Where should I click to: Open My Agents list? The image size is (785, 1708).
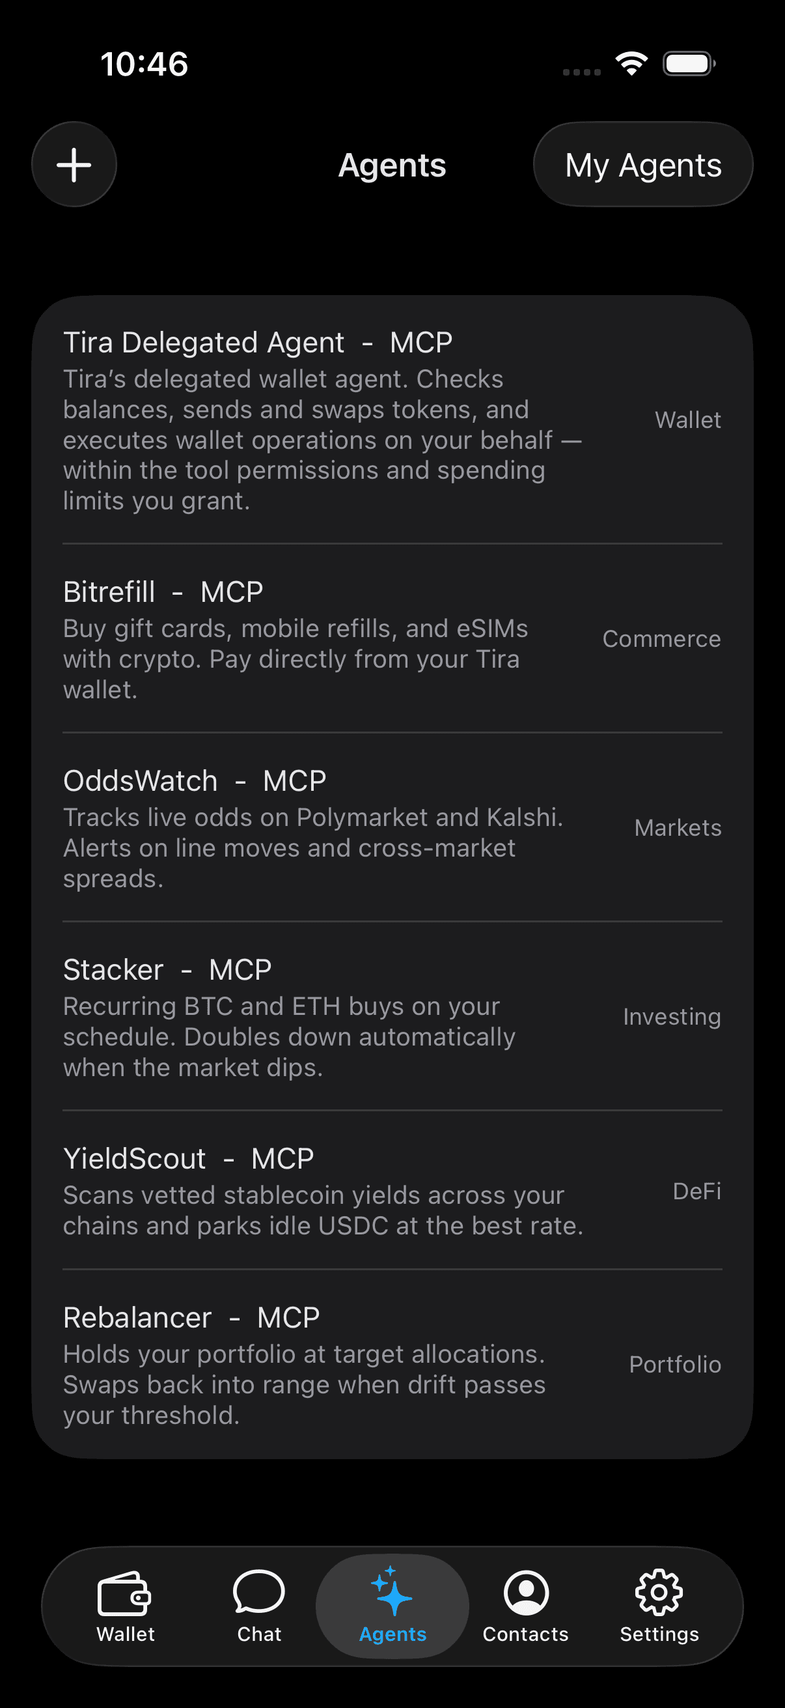(643, 164)
